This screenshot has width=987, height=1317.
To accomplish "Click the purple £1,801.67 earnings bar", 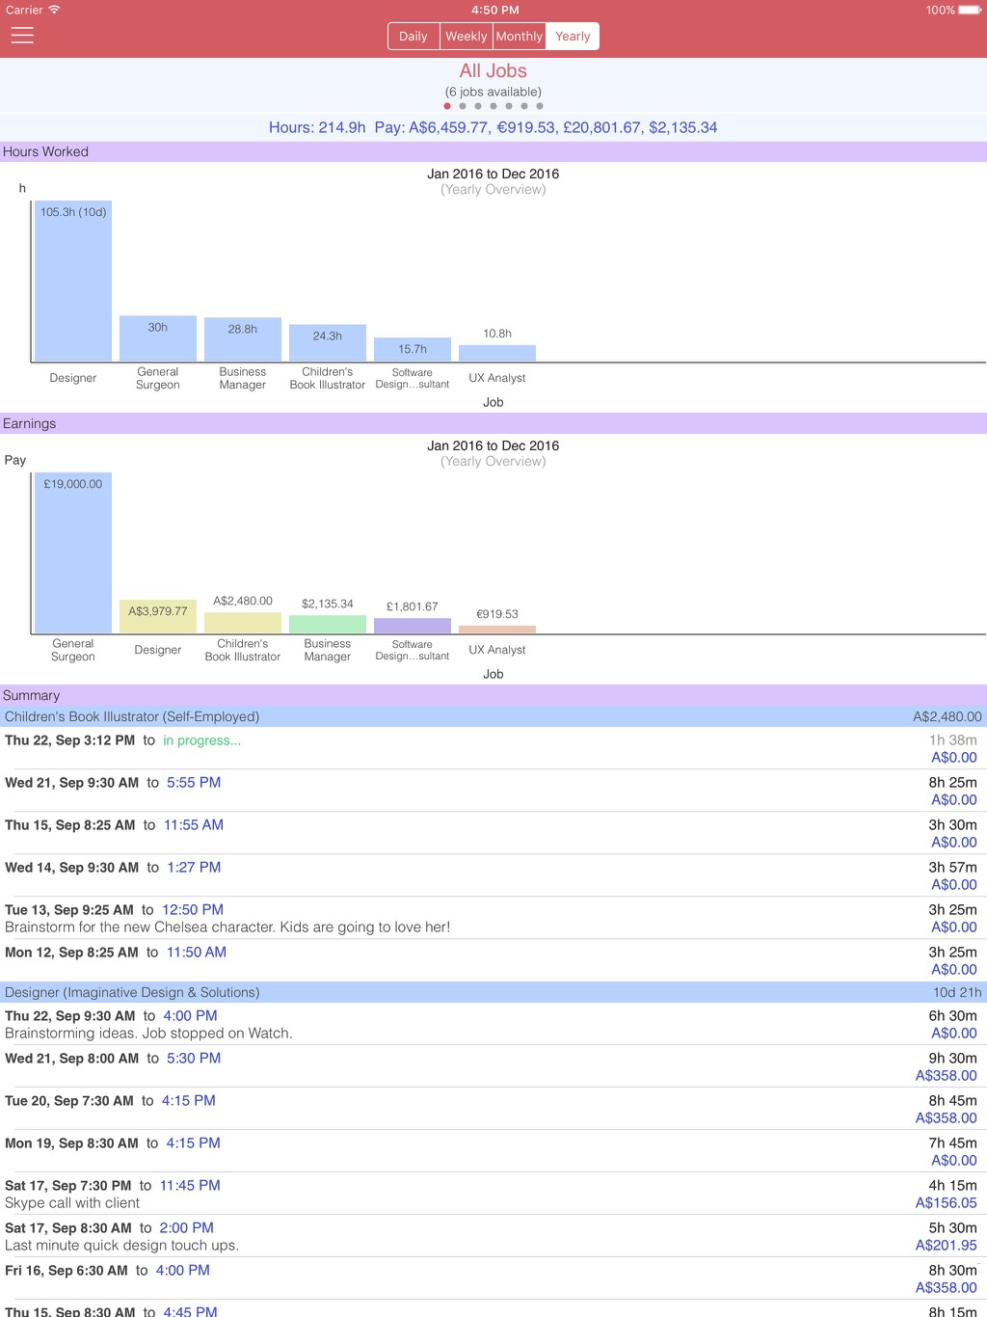I will (x=413, y=626).
